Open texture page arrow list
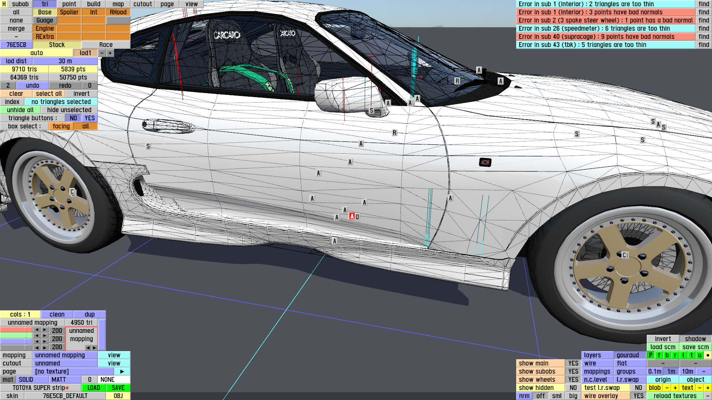The width and height of the screenshot is (712, 400). point(122,371)
